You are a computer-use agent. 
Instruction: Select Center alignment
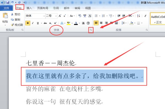tap(101, 23)
